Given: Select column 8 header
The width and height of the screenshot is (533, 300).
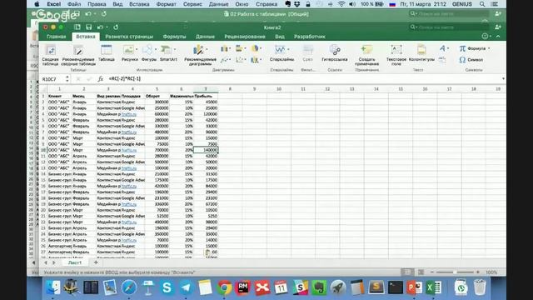Looking at the screenshot, I should click(230, 89).
